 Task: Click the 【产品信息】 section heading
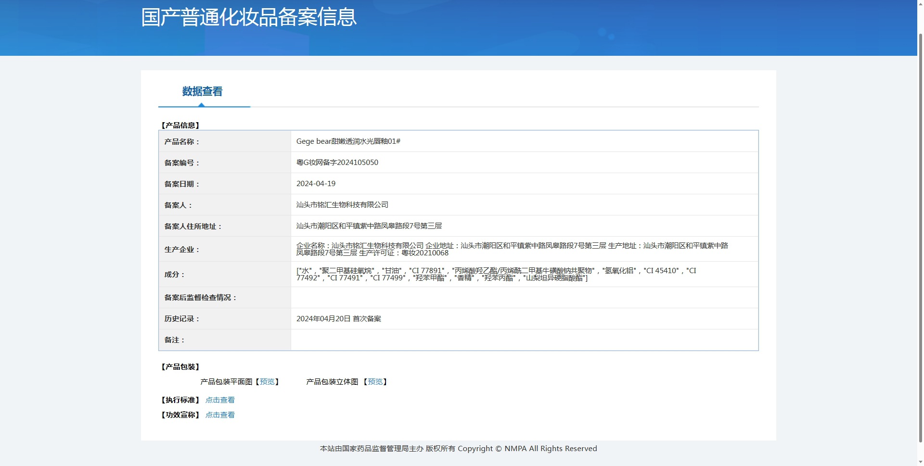click(180, 126)
